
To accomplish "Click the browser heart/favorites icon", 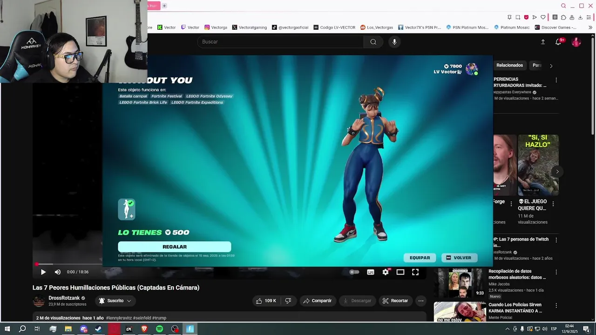I will 543,17.
